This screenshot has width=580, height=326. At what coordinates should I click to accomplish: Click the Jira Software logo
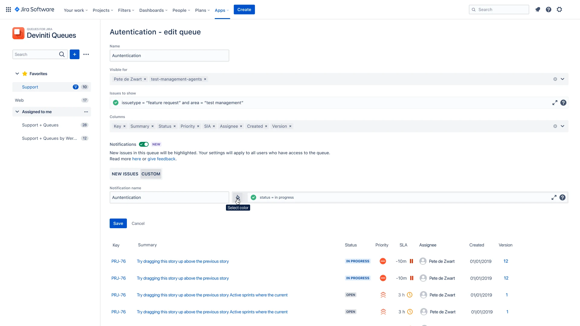[x=34, y=10]
